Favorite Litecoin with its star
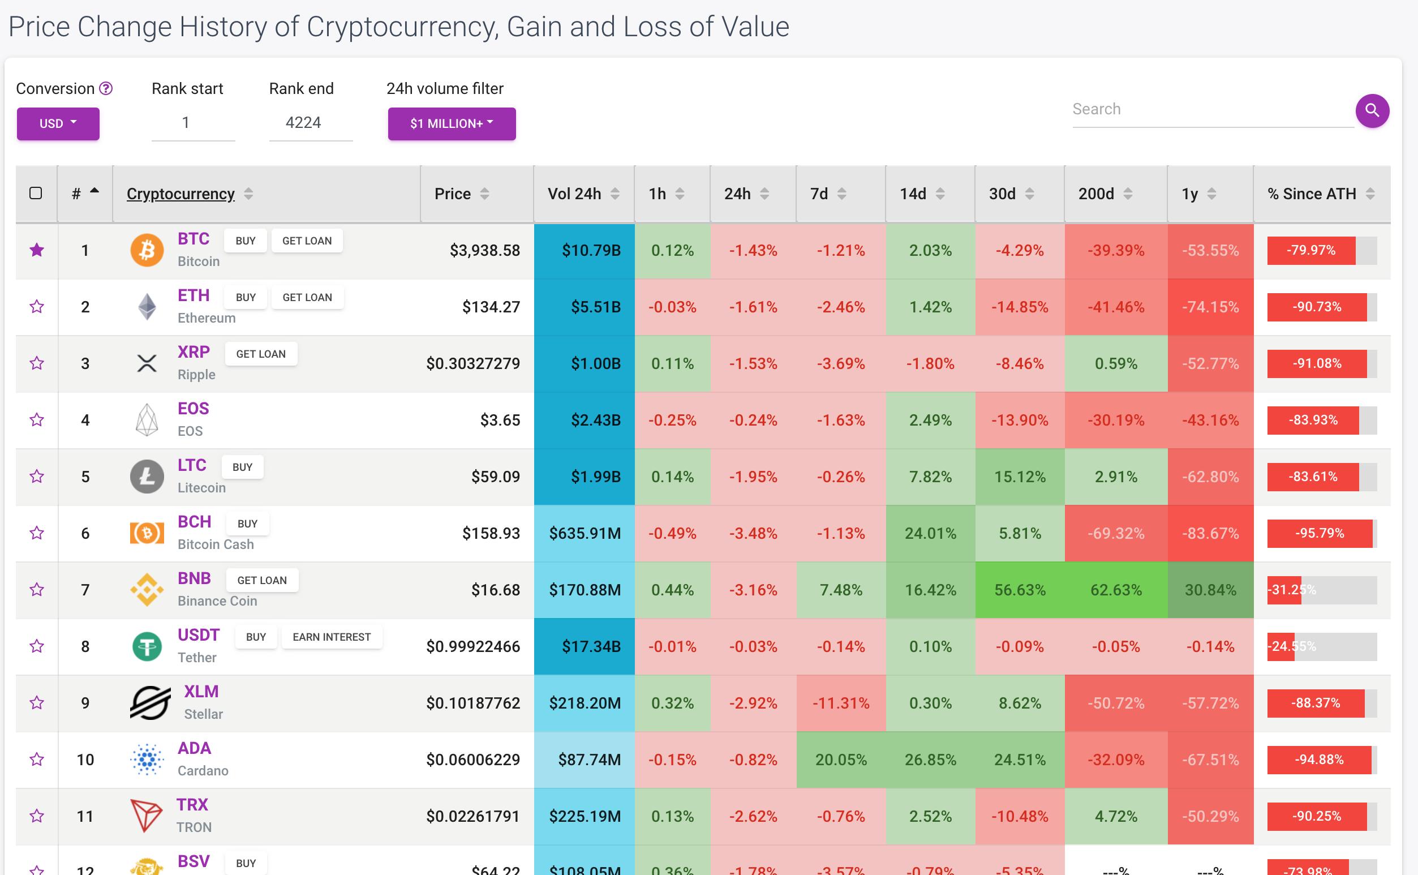Viewport: 1418px width, 875px height. point(37,477)
